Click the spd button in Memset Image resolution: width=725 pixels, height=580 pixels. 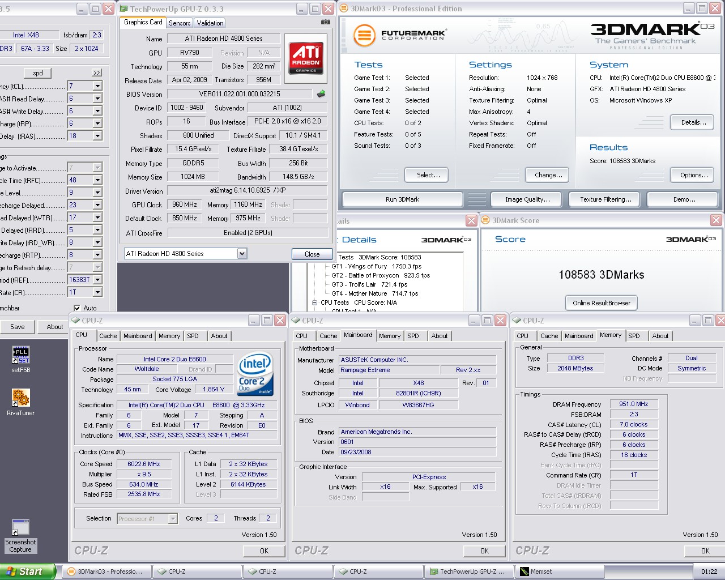(x=38, y=73)
